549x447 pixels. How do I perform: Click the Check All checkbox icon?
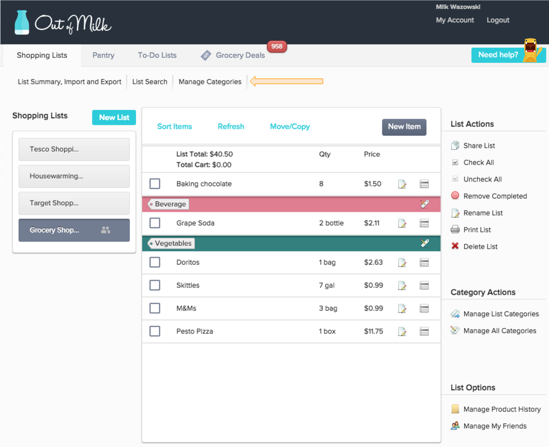455,162
